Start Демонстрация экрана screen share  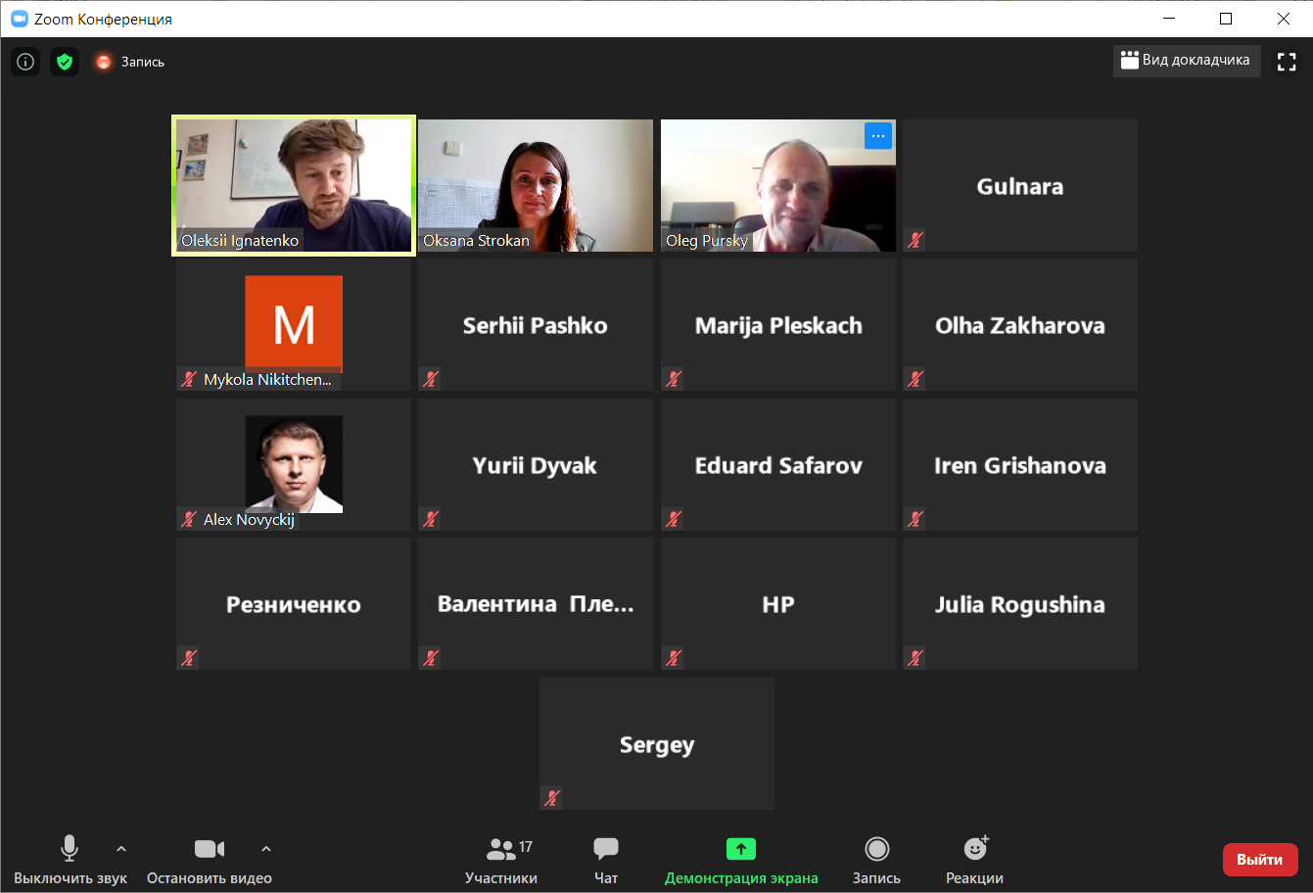click(x=741, y=861)
